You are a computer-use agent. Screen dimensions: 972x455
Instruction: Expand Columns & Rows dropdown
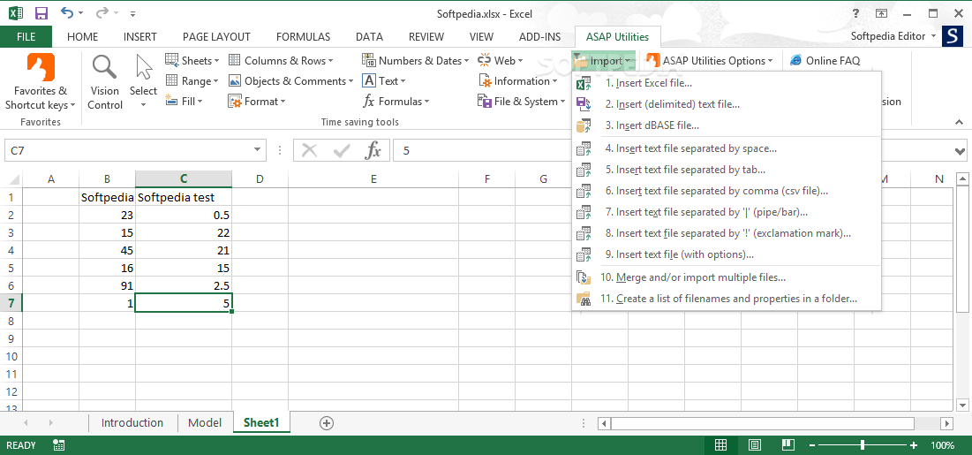281,60
